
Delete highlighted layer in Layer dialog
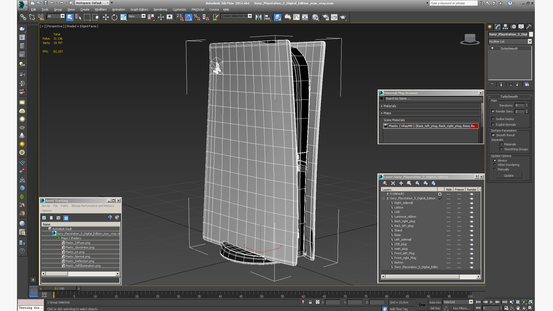393,183
